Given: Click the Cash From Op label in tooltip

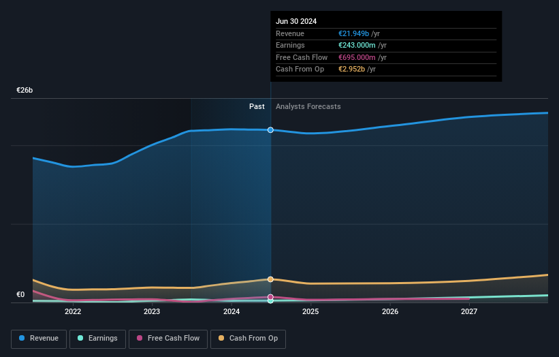Looking at the screenshot, I should click(300, 69).
